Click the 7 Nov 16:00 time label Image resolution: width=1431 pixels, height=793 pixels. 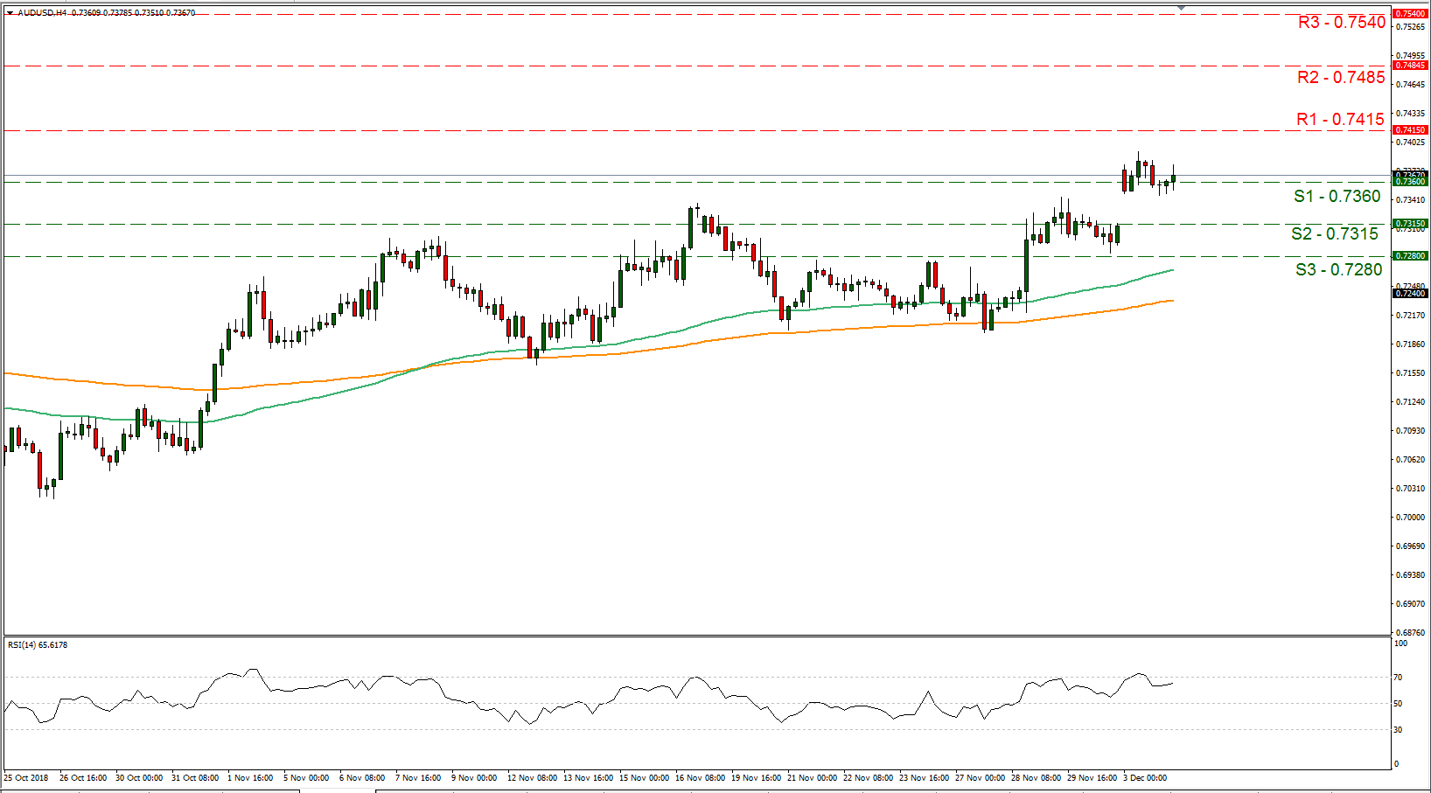click(x=418, y=778)
